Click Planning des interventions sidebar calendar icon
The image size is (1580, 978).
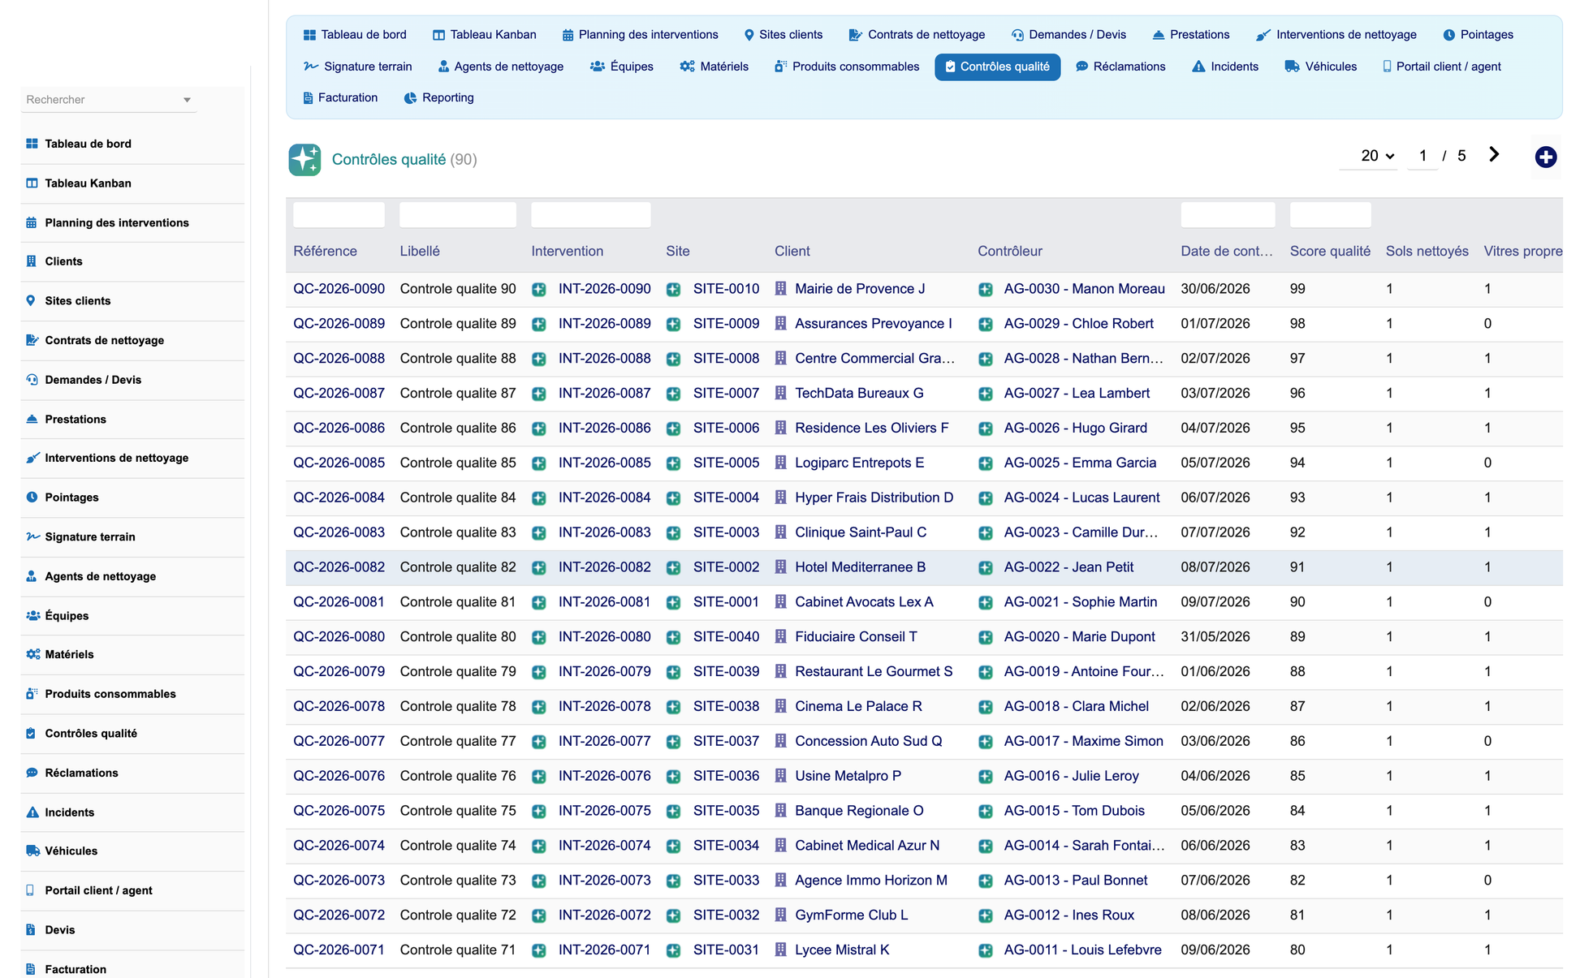(x=32, y=222)
